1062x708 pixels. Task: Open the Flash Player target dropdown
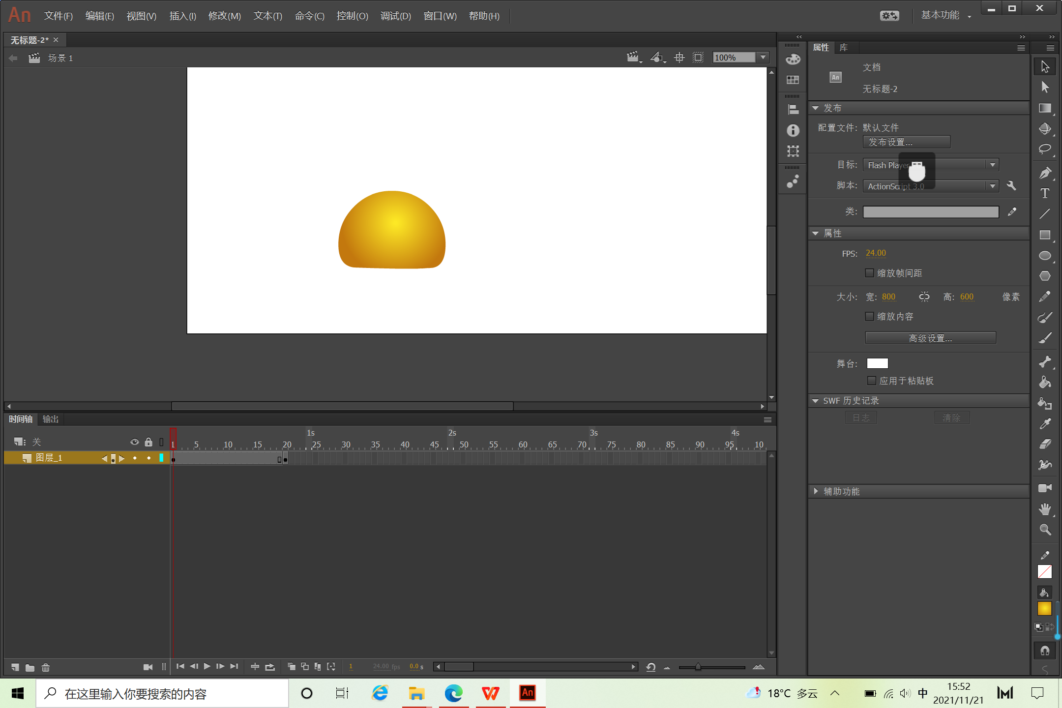[992, 165]
